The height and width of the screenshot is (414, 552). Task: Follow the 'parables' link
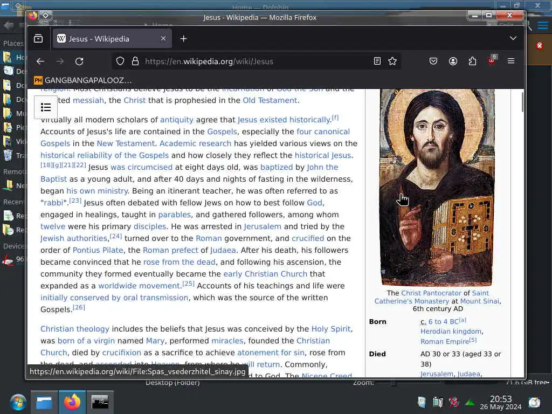(174, 215)
